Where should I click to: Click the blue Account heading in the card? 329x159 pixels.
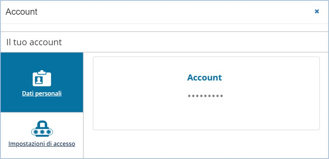coord(204,77)
